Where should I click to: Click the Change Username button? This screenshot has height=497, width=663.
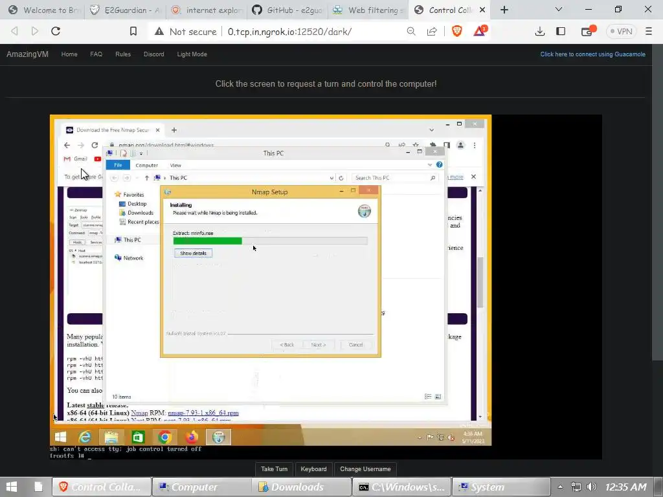point(365,469)
